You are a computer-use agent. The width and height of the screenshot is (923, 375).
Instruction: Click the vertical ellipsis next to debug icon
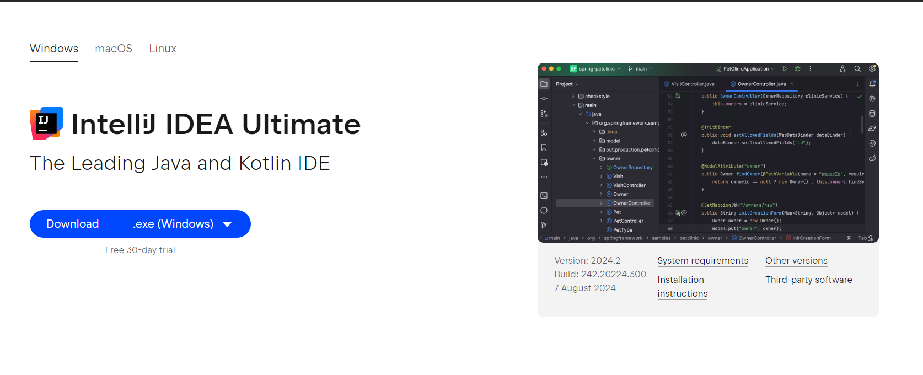[810, 69]
